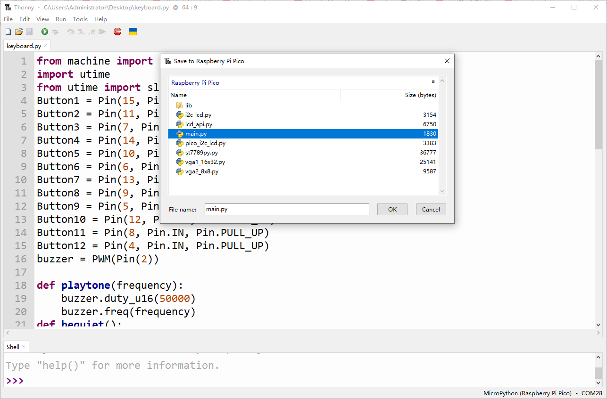Open the Edit menu
This screenshot has height=399, width=607.
point(25,19)
